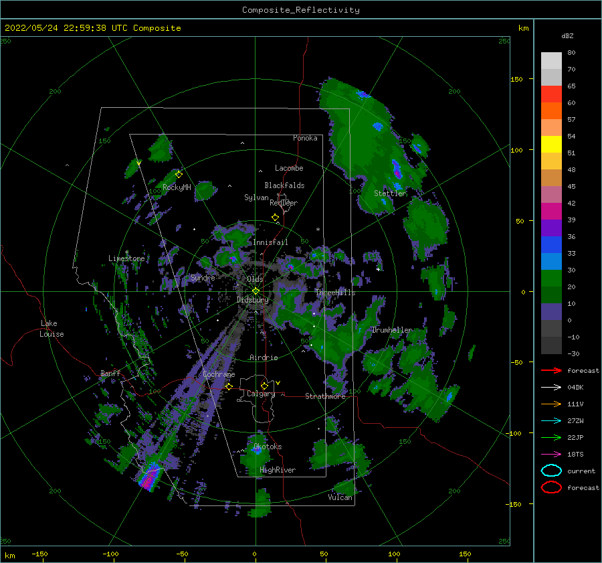Select the orange 111V arrow icon
Image resolution: width=602 pixels, height=563 pixels.
coord(551,404)
